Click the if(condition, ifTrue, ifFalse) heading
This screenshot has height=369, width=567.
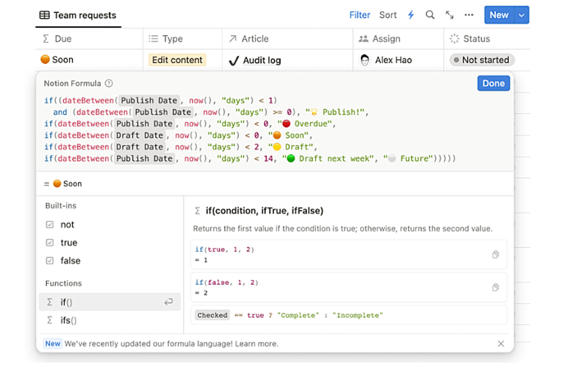[264, 210]
